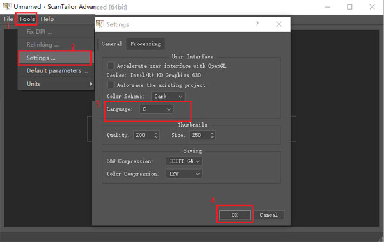This screenshot has width=384, height=242.
Task: Click the Settings dialog help question mark
Action: tap(257, 24)
